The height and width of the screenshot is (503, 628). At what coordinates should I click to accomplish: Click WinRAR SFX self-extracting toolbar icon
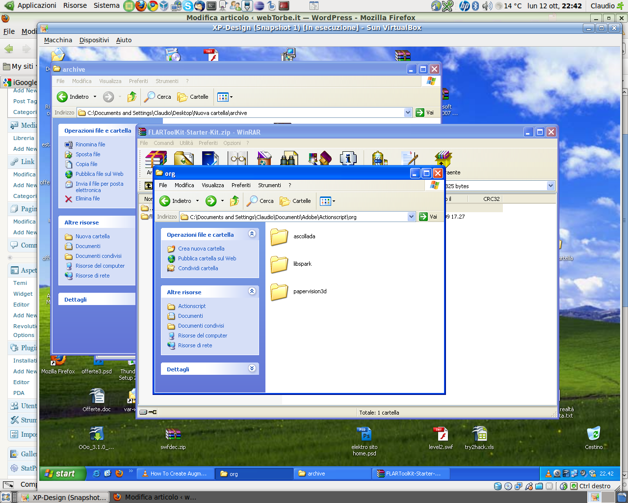443,159
